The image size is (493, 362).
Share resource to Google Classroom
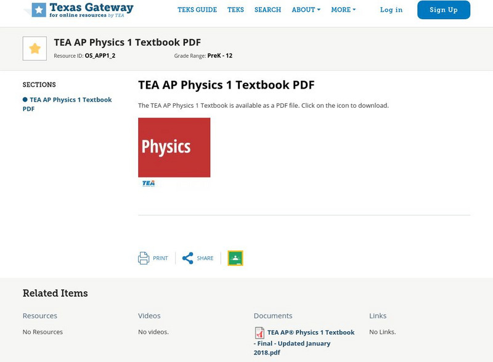(237, 258)
